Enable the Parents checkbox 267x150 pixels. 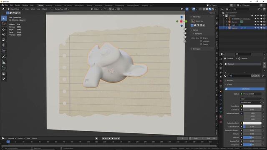(201, 44)
